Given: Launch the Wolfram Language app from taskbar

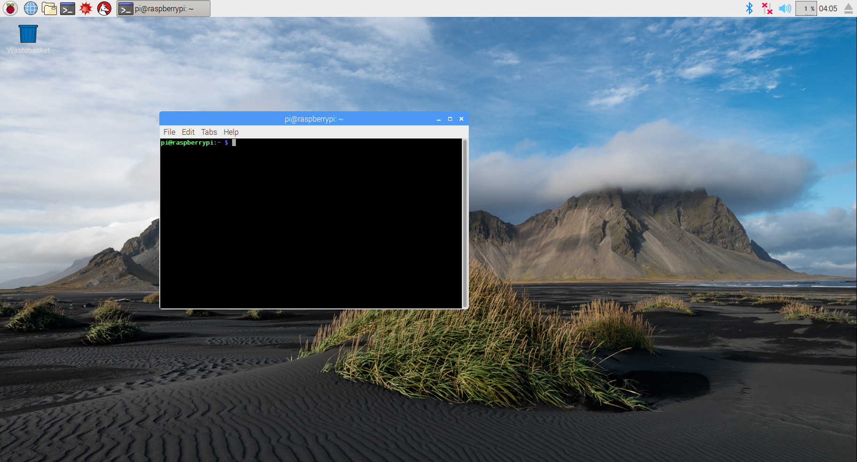Looking at the screenshot, I should (x=104, y=8).
